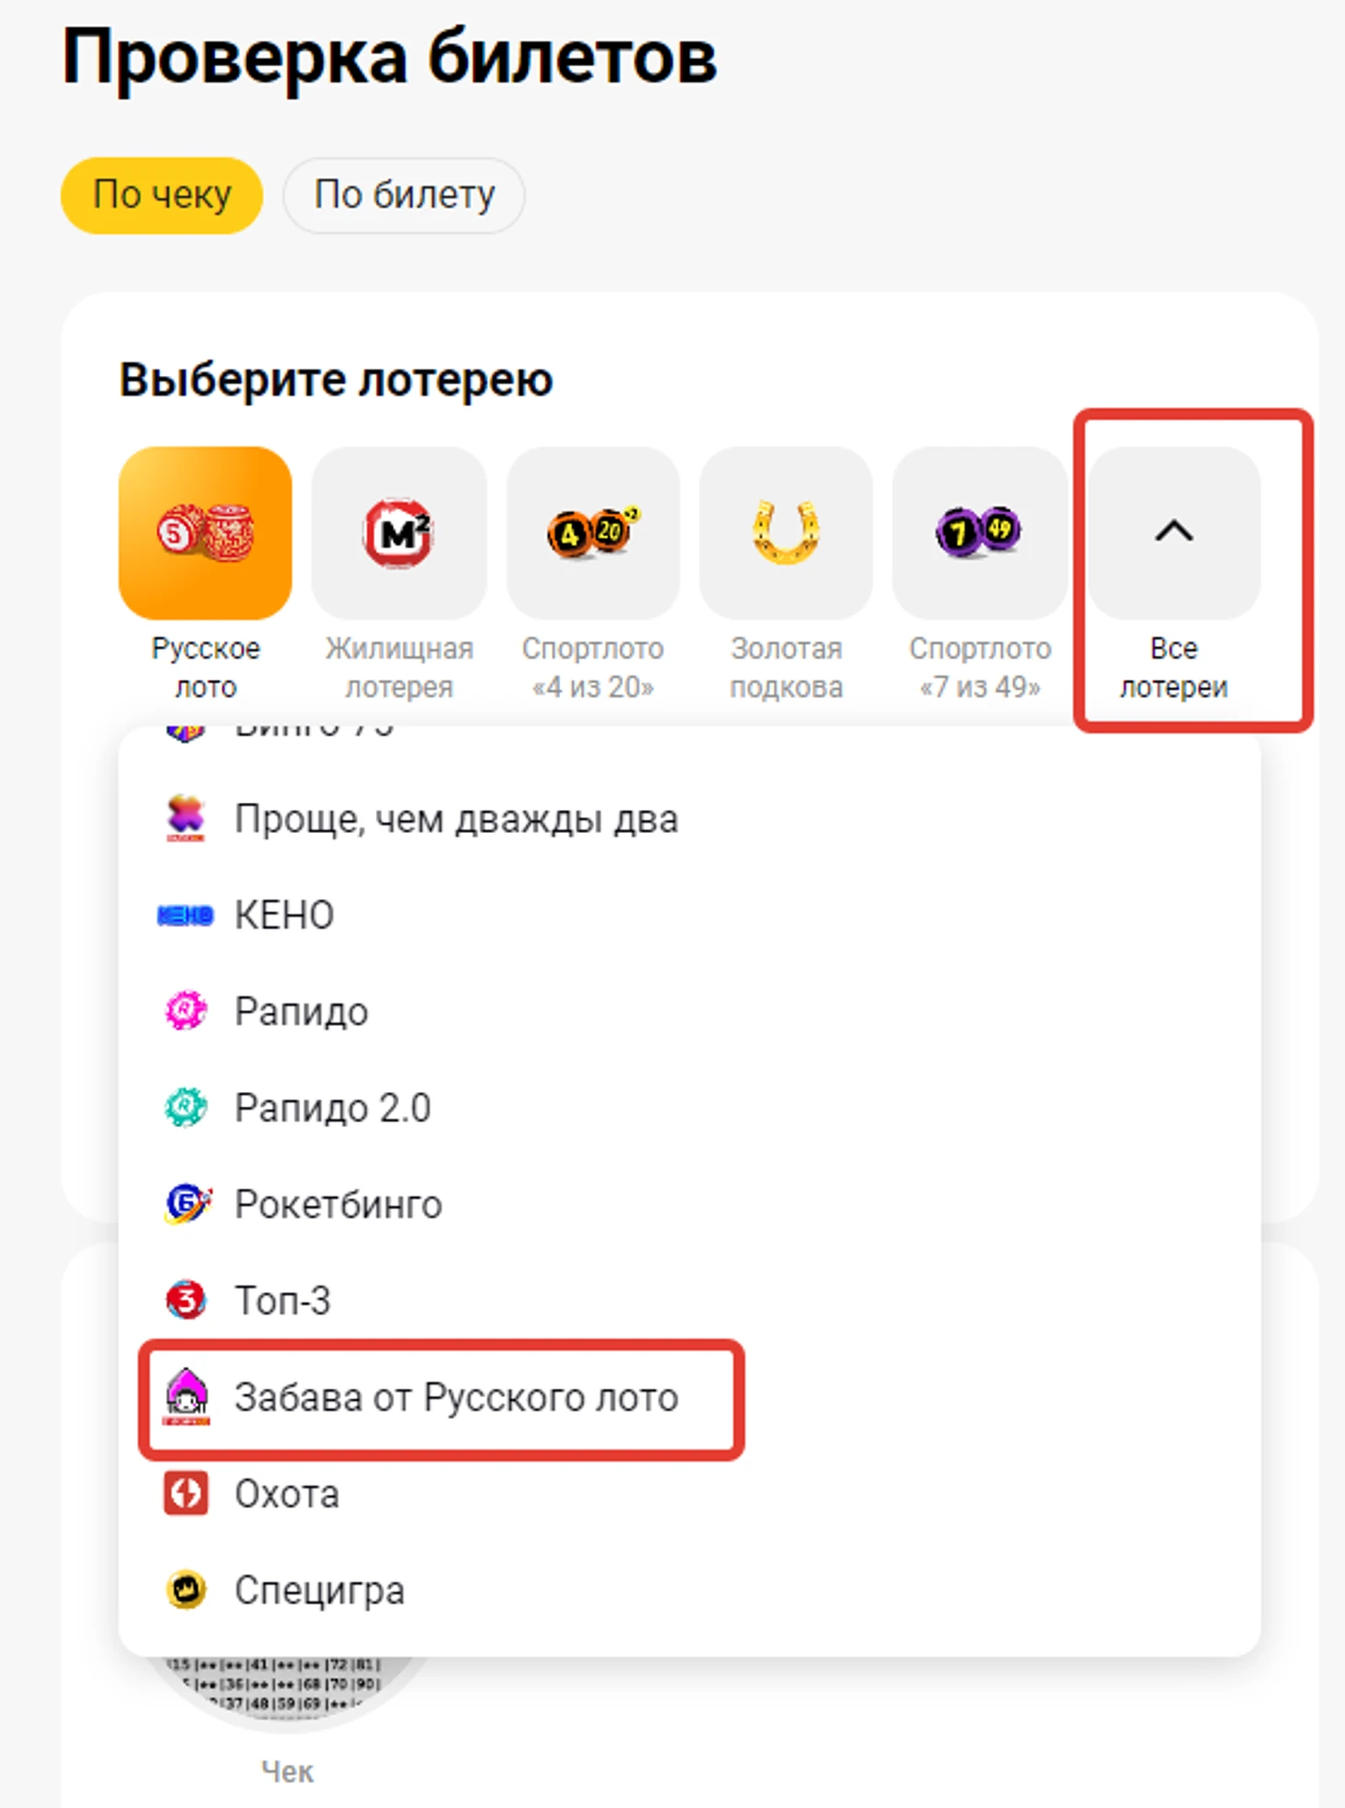This screenshot has height=1808, width=1345.
Task: Switch to the По билету check mode
Action: pos(403,195)
